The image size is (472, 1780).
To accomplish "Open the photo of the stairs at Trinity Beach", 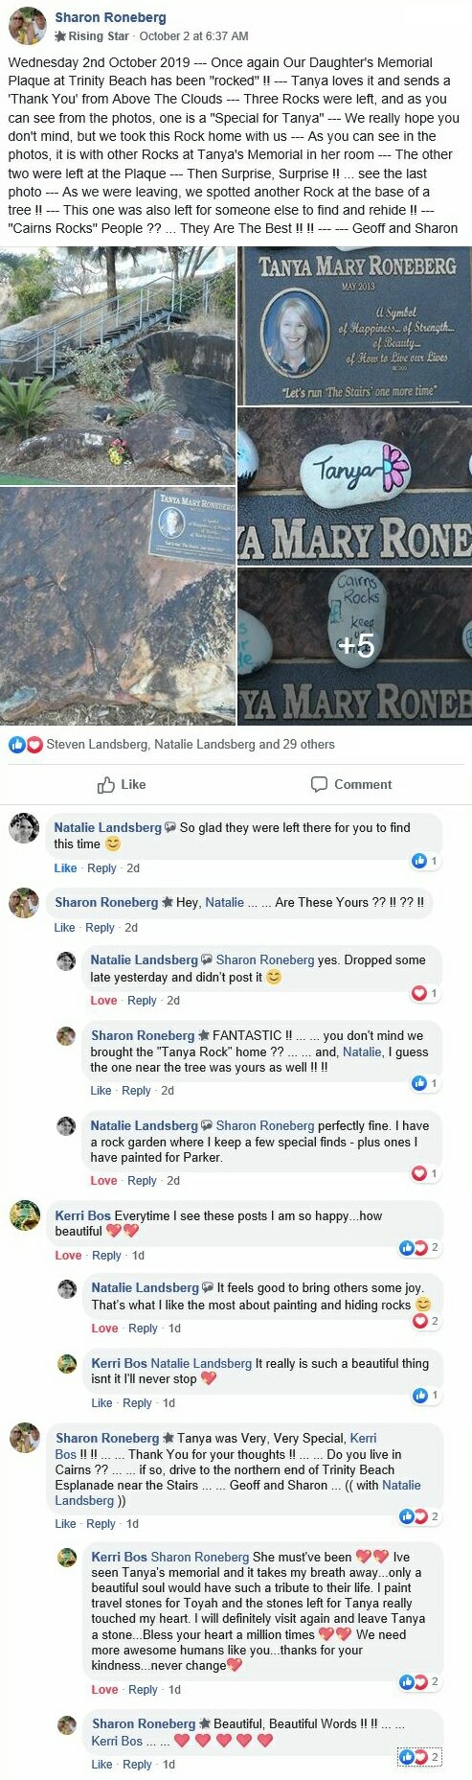I will click(117, 365).
